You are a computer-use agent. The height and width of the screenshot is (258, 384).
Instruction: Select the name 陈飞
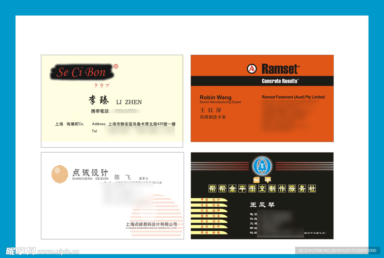(x=123, y=177)
